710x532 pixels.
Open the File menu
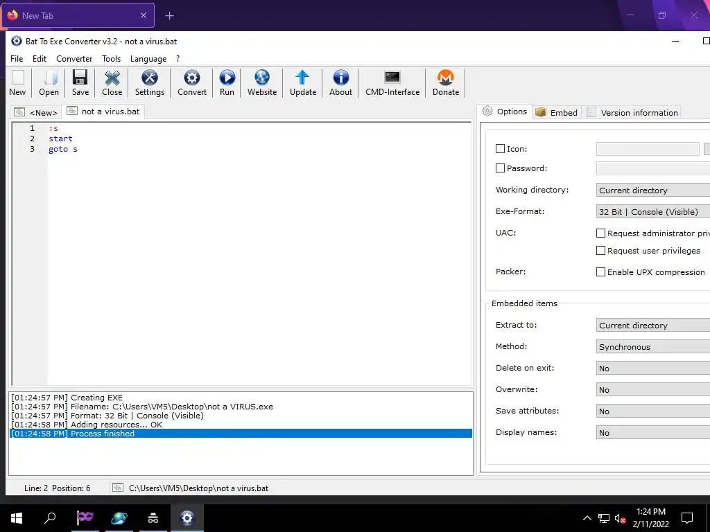[x=17, y=59]
